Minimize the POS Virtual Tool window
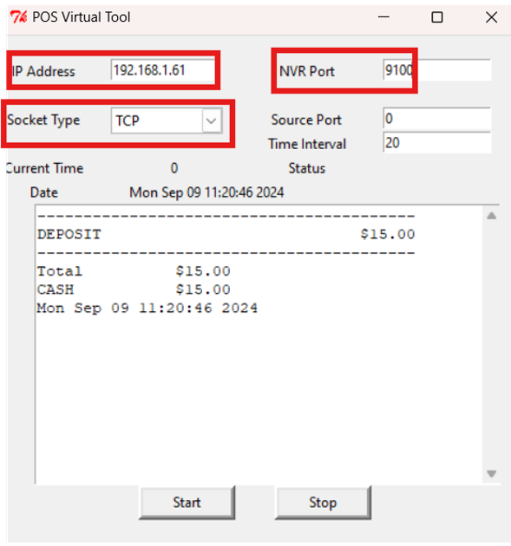 383,16
